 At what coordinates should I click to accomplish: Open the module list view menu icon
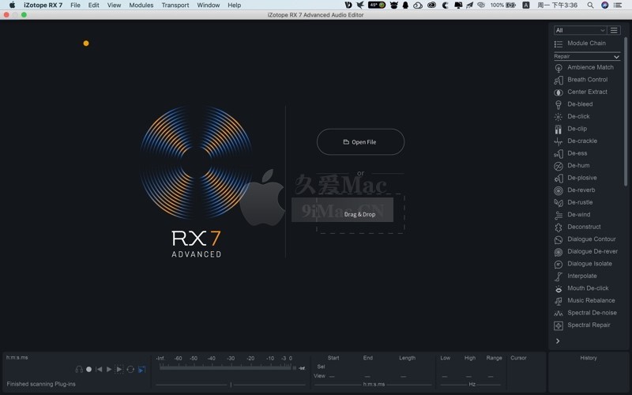(614, 30)
